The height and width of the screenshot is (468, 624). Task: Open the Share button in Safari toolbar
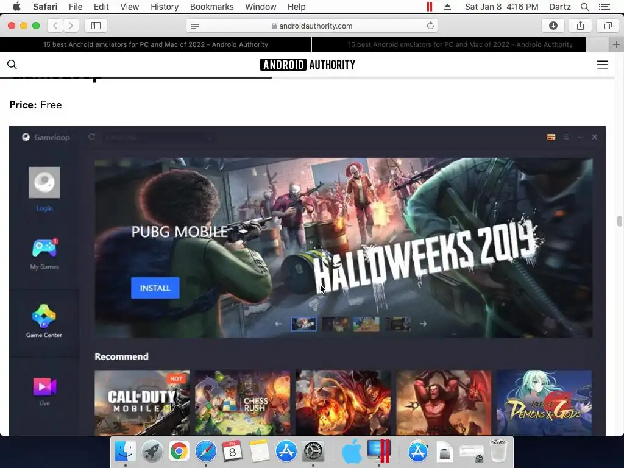pos(580,26)
